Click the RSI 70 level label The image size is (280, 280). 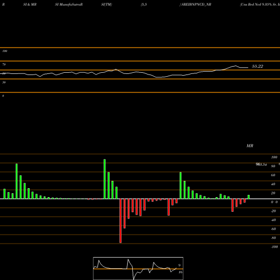(x=4, y=64)
